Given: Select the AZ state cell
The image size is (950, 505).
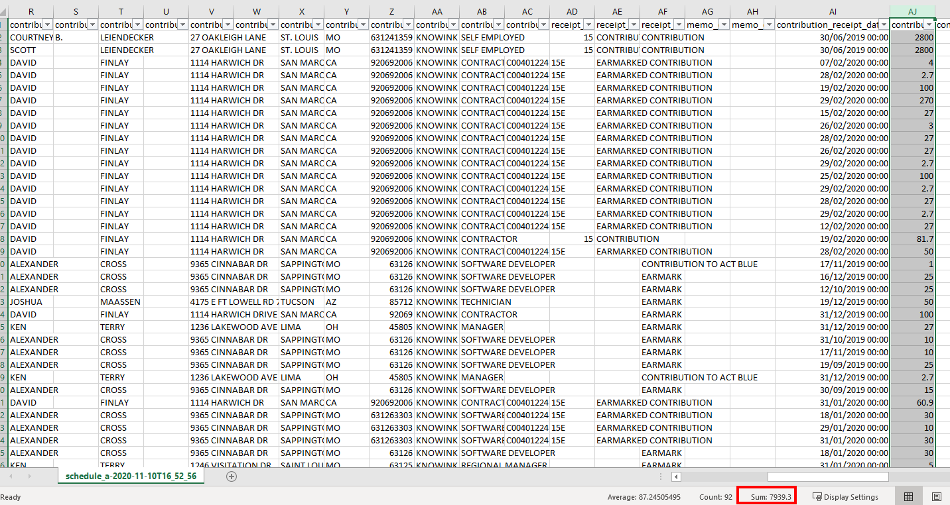Looking at the screenshot, I should [x=346, y=302].
